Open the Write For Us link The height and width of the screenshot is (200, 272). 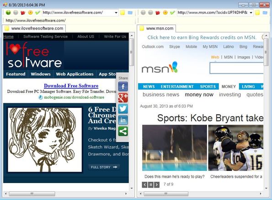pos(115,37)
